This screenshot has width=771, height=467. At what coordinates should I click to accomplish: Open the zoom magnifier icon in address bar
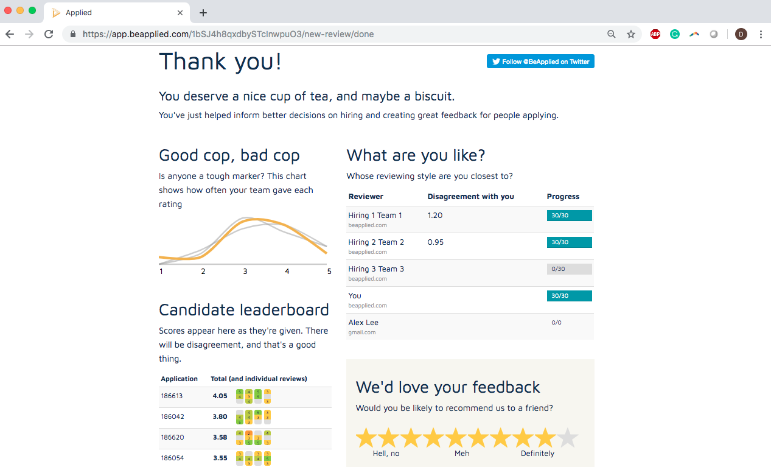point(612,34)
